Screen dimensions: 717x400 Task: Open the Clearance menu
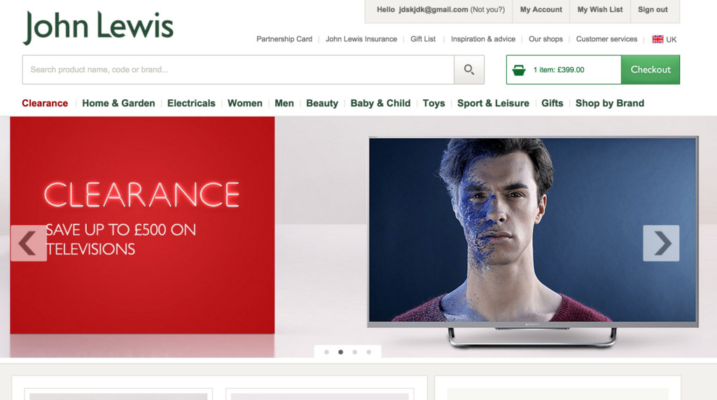coord(45,103)
